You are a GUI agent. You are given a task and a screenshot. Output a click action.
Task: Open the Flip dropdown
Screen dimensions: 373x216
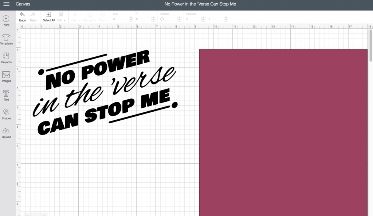point(103,17)
